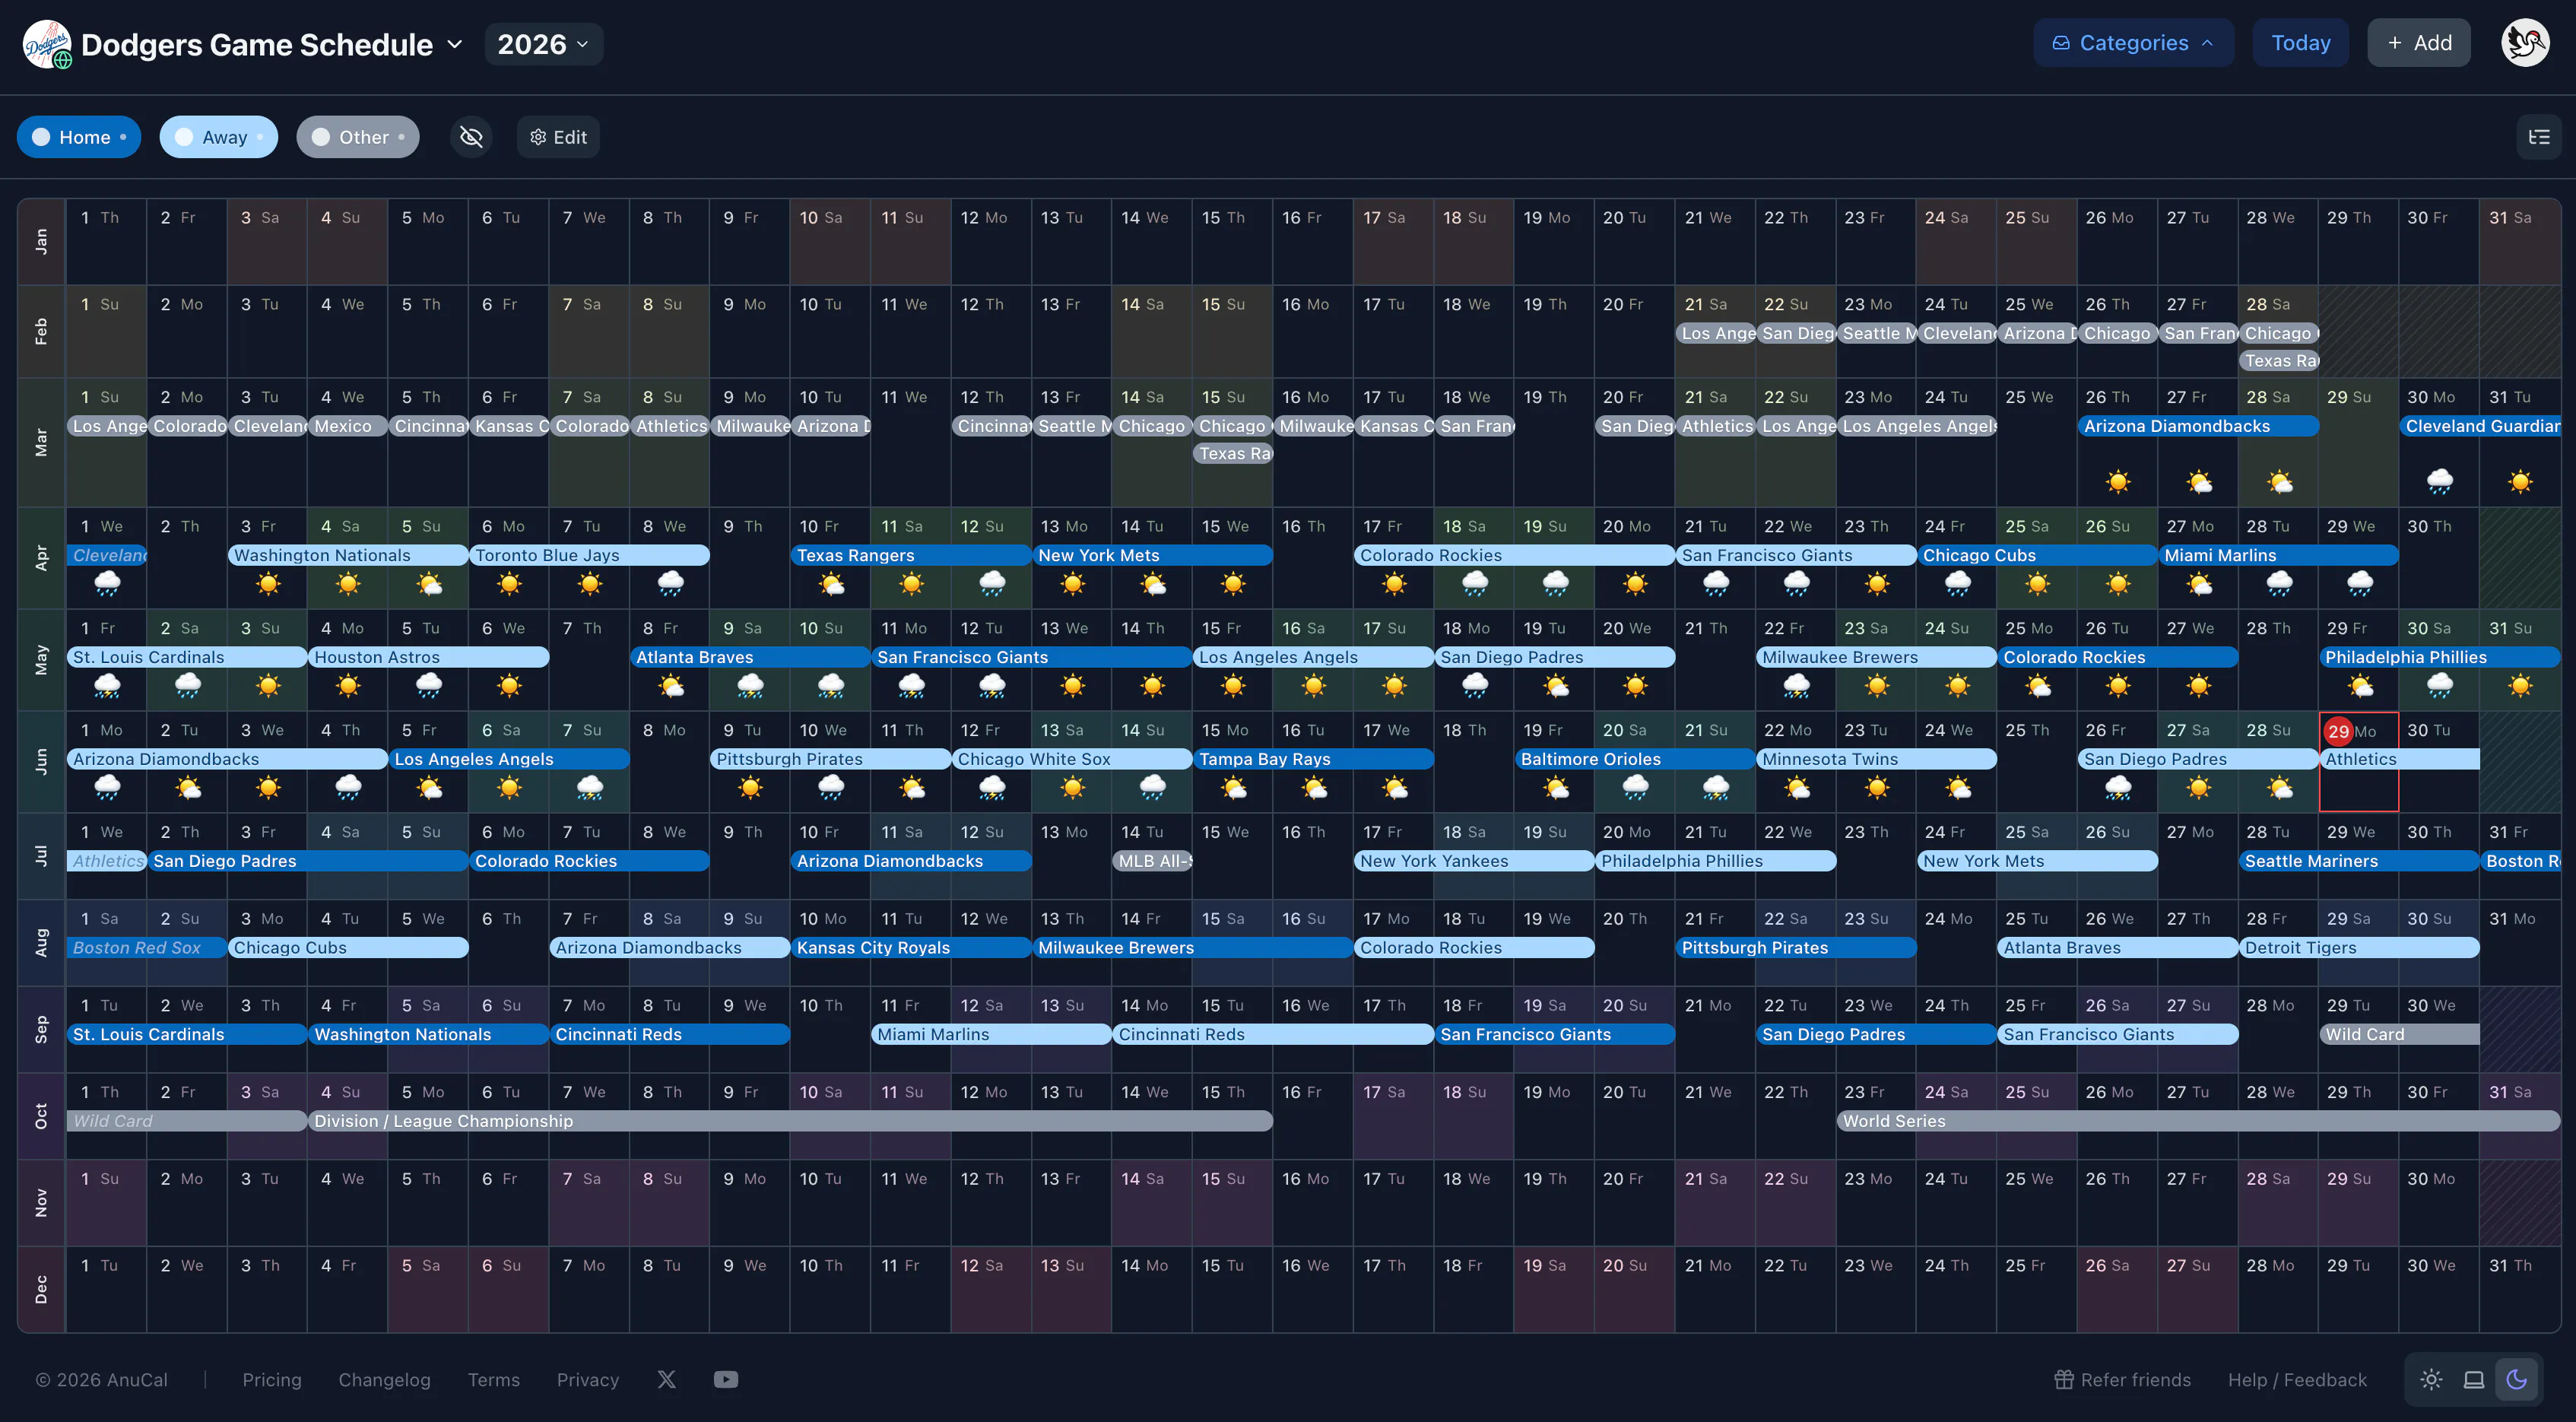This screenshot has width=2576, height=1422.
Task: Toggle the Away category filter
Action: [219, 137]
